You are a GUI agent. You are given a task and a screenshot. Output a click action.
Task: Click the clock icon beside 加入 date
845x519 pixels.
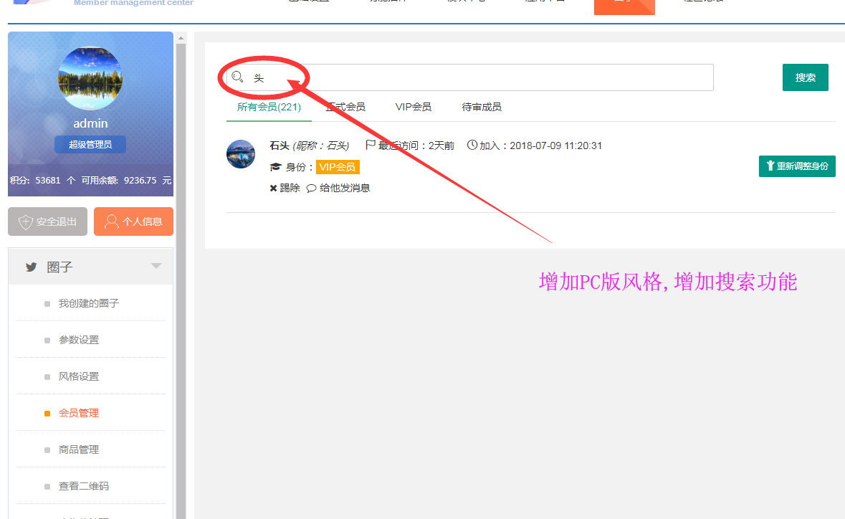pos(472,144)
